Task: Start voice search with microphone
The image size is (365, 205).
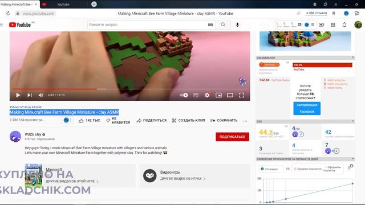Action: (237, 24)
